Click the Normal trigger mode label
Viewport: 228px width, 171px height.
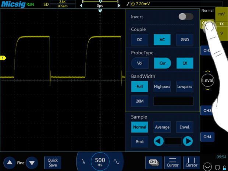[207, 10]
